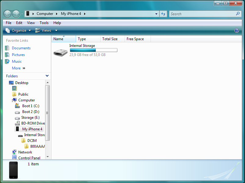Click the magnifier search icon
Image resolution: width=245 pixels, height=183 pixels.
(x=238, y=14)
